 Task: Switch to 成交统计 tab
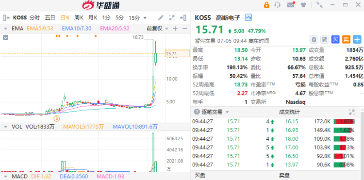click(289, 112)
